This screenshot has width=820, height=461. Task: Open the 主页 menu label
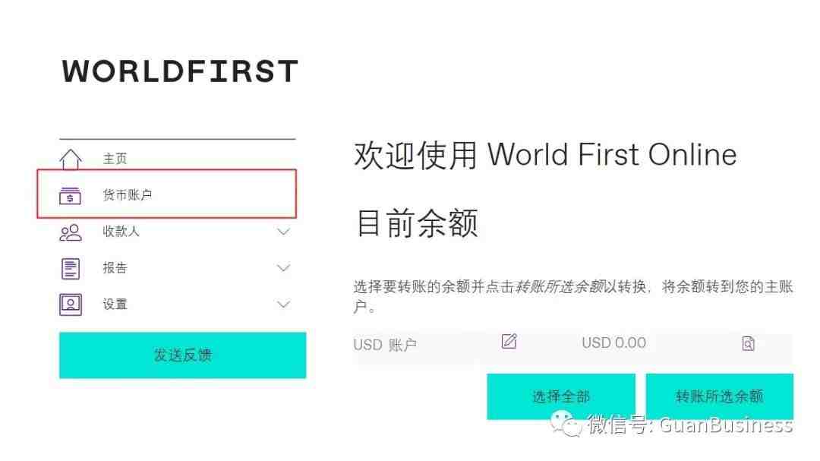(115, 159)
